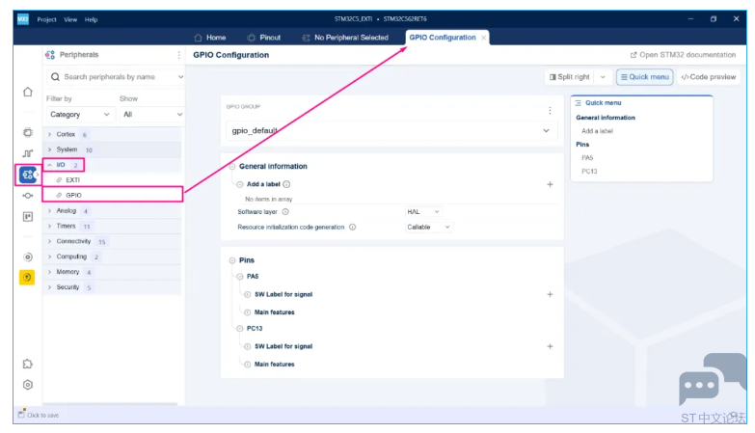Open the puzzle-piece extensions icon
Screen dimensions: 755x433
28,364
